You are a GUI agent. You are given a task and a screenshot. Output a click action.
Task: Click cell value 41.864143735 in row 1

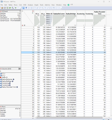pyautogui.click(x=60, y=27)
